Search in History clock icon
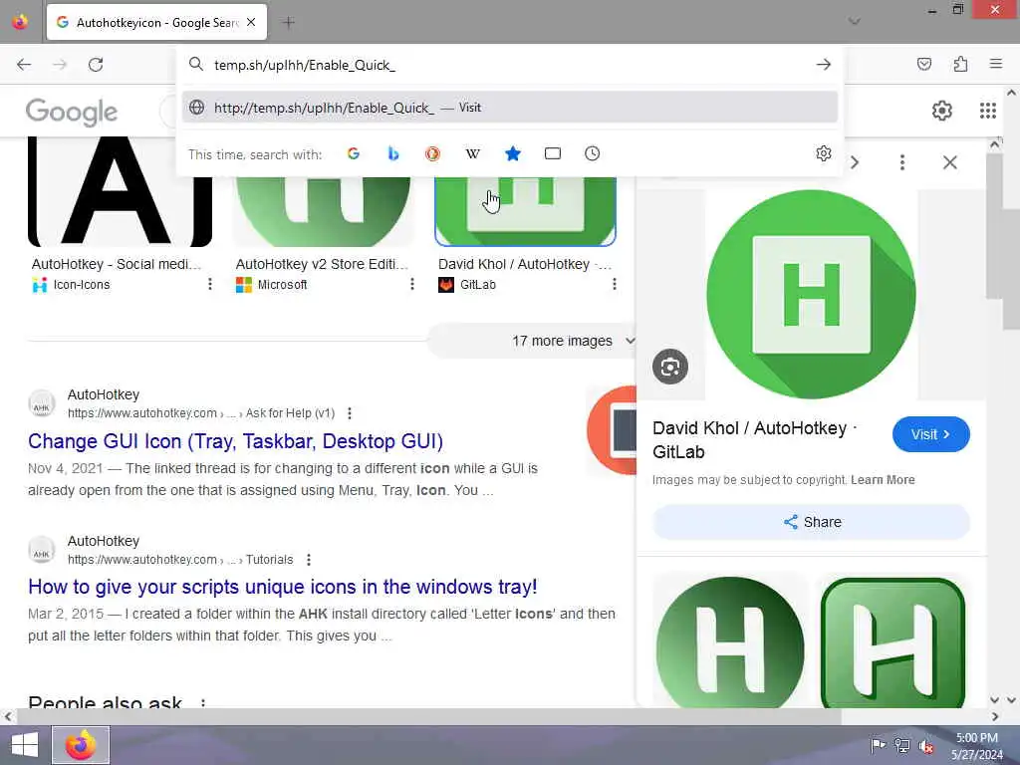Viewport: 1020px width, 765px height. 592,154
